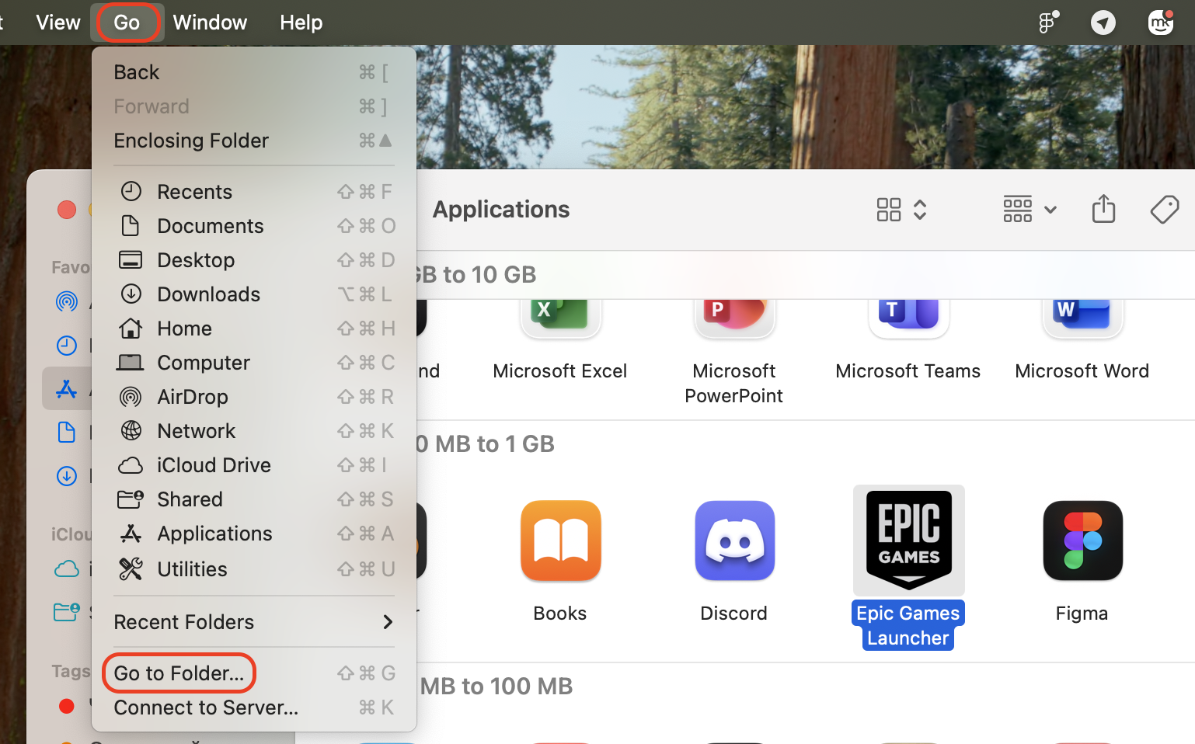
Task: Select the icon grid view in the toolbar
Action: 888,209
